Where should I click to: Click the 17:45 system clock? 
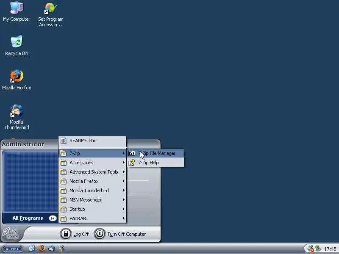click(330, 249)
